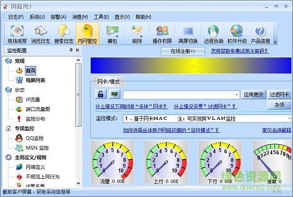Close the 监控配置 side panel

(x=77, y=50)
